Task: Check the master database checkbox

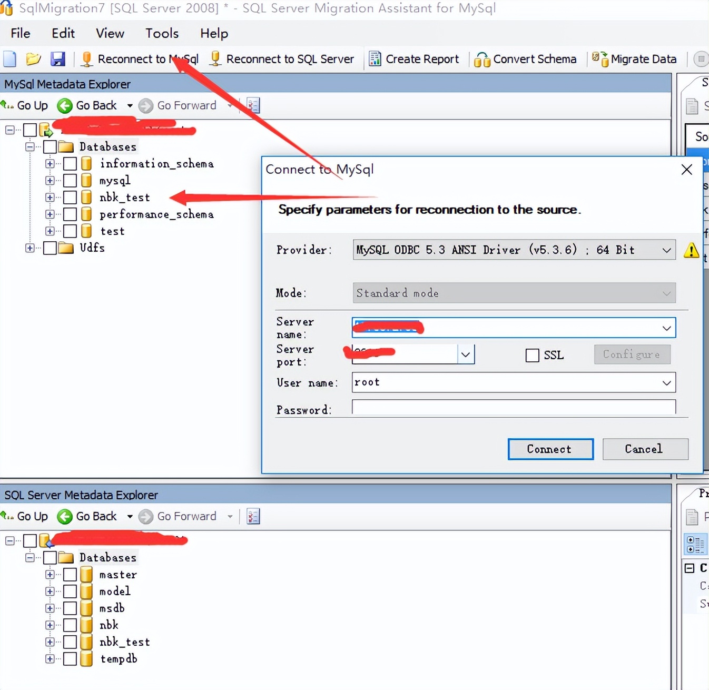Action: (71, 574)
